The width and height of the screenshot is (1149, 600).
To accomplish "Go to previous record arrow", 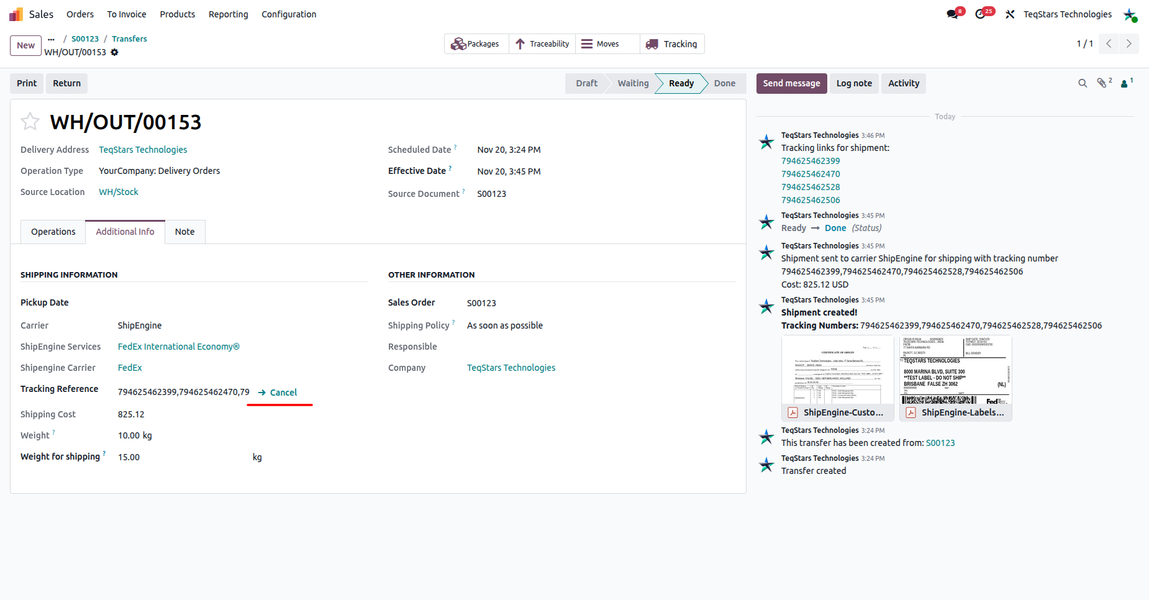I will coord(1109,43).
